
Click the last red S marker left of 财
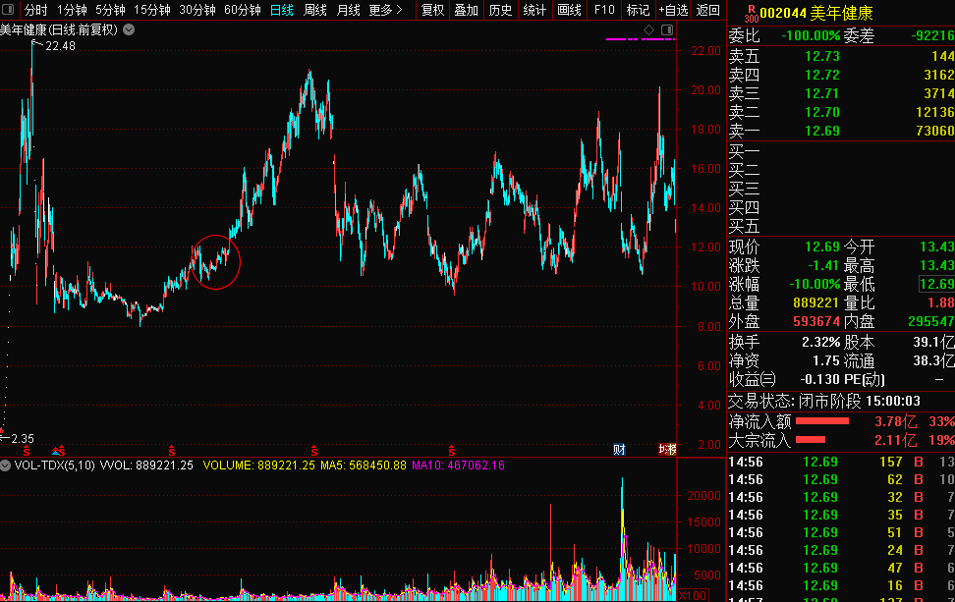click(451, 451)
